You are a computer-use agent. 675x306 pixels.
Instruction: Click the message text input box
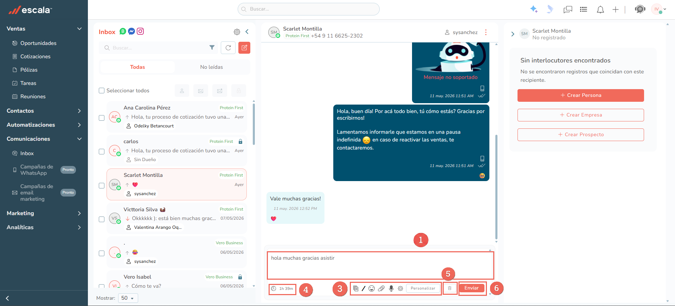380,265
